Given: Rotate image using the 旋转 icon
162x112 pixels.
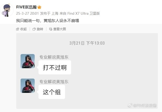Looking at the screenshot, I should [34, 29].
